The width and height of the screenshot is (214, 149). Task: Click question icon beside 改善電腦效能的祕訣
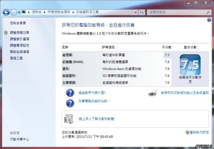(70, 103)
